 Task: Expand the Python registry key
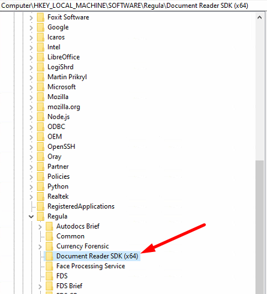click(x=31, y=187)
